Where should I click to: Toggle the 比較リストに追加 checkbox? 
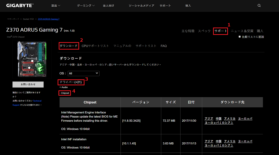click(x=240, y=37)
